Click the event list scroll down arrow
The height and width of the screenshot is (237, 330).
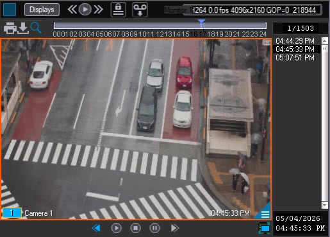(325, 206)
